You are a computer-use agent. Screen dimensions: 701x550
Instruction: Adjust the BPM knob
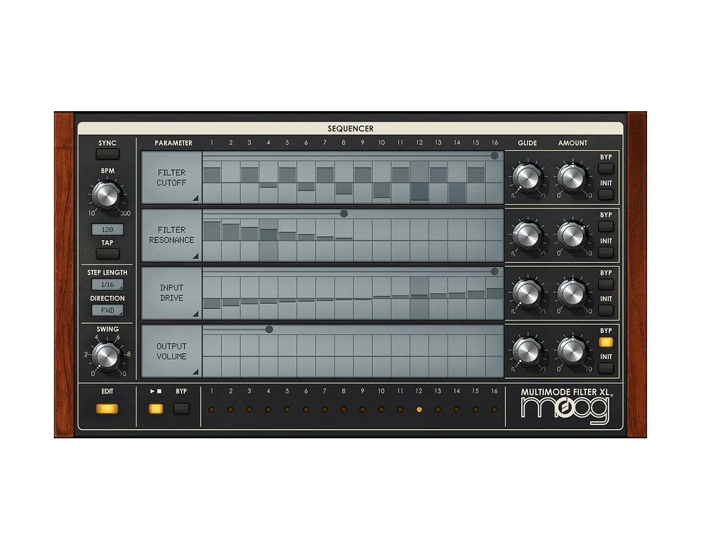[107, 195]
